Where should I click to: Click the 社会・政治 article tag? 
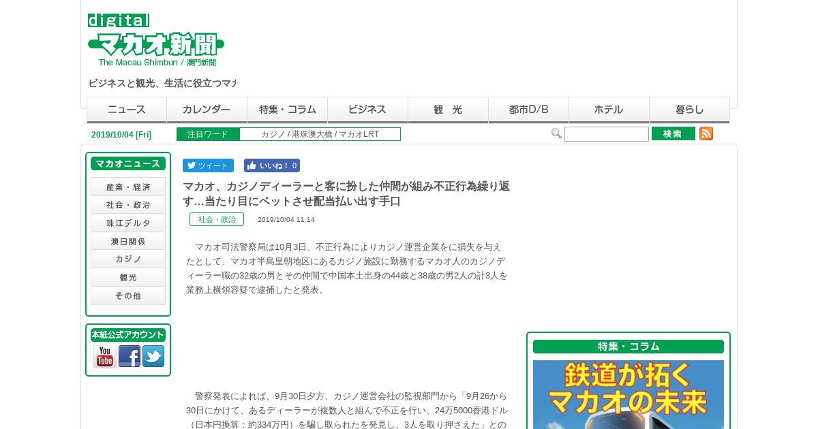click(x=217, y=219)
